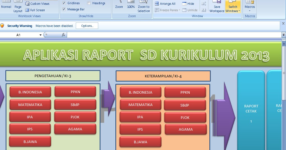Open Pengetahuan PJOK button
Viewport: 286px width, 150px height.
75,117
